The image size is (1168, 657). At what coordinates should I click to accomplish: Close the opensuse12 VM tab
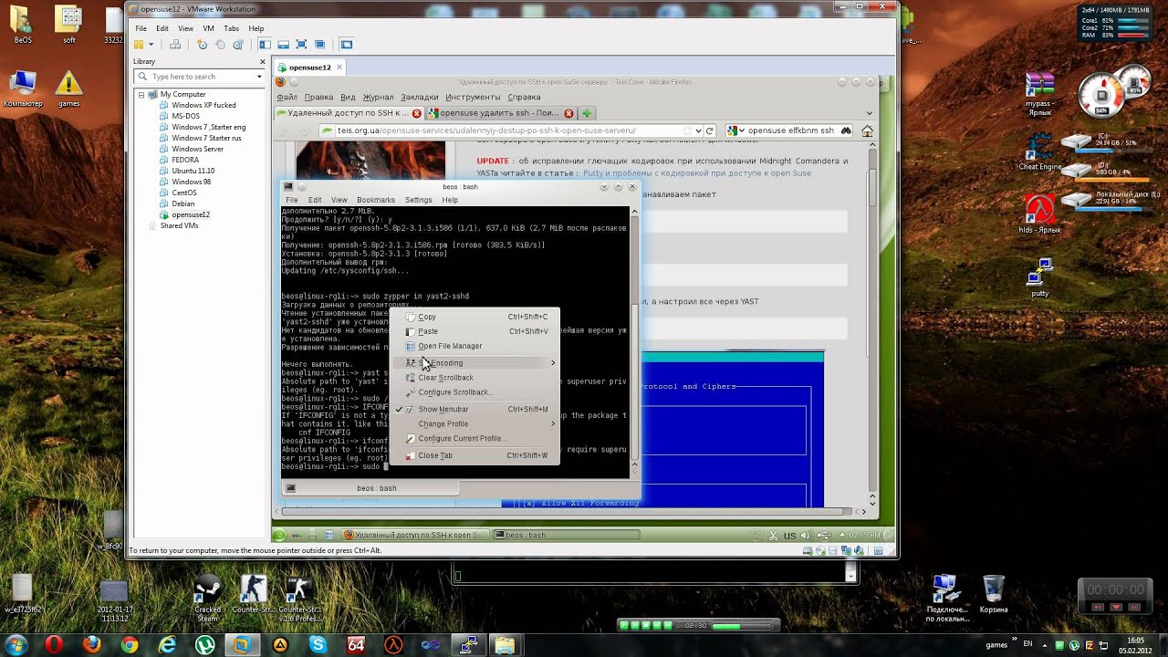pyautogui.click(x=339, y=67)
